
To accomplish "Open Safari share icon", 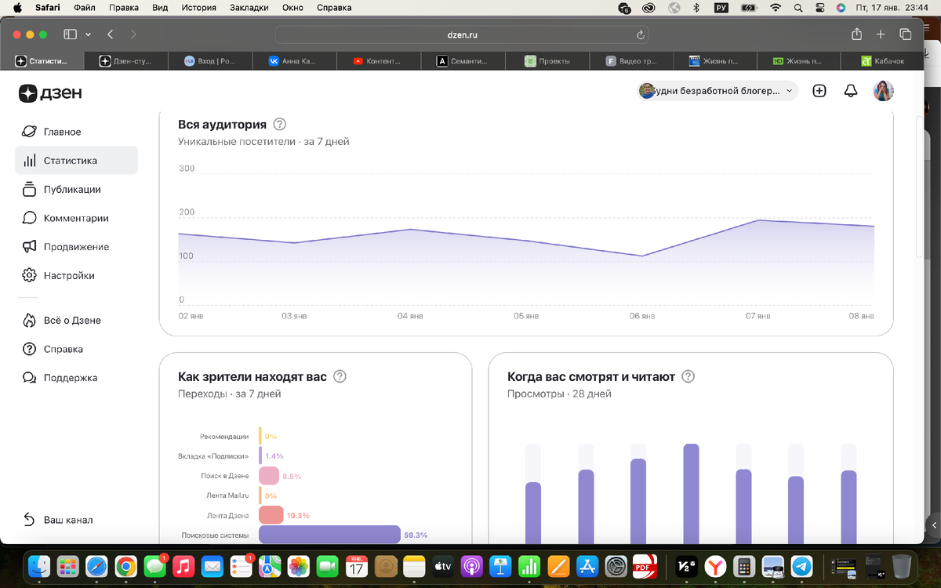I will pyautogui.click(x=857, y=34).
